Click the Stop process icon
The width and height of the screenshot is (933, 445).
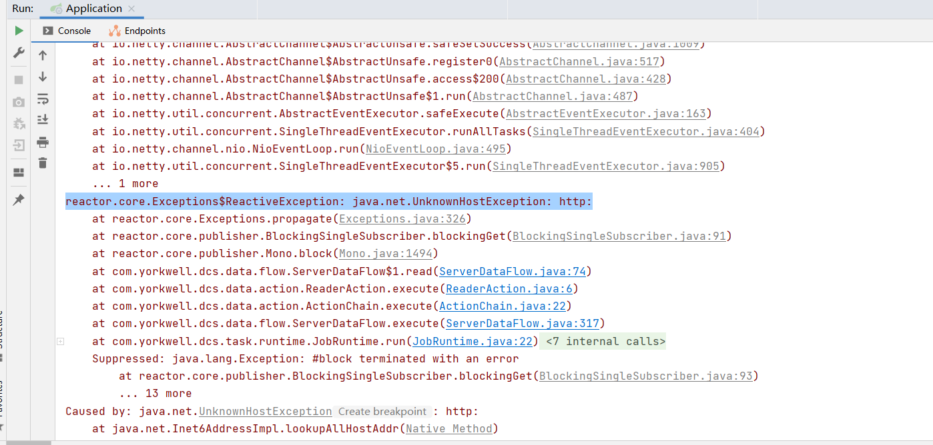[x=19, y=80]
